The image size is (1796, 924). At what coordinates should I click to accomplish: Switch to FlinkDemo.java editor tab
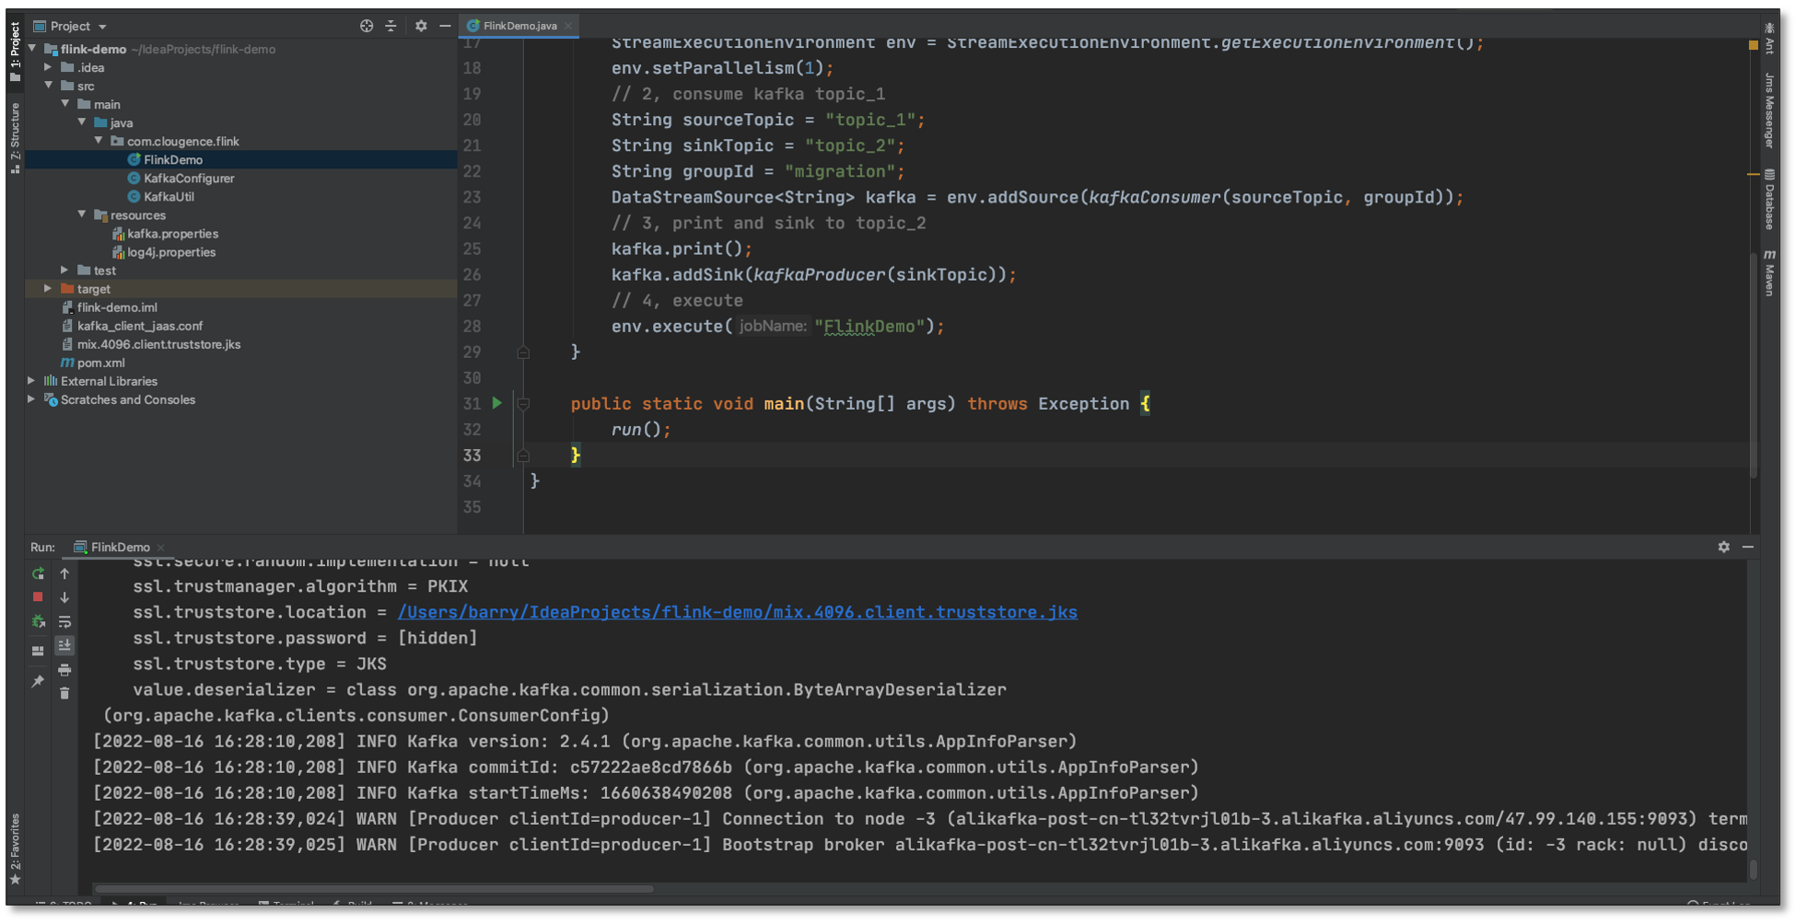519,26
